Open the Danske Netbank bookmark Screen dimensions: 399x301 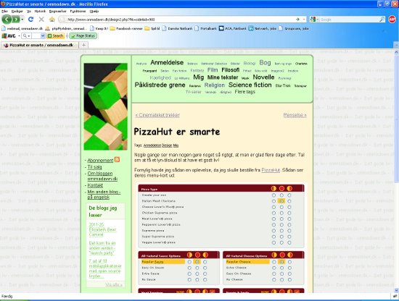coord(177,29)
